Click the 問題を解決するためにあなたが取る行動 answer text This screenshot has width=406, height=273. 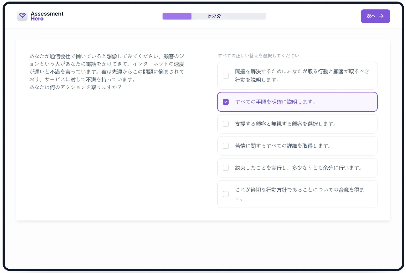coord(302,76)
